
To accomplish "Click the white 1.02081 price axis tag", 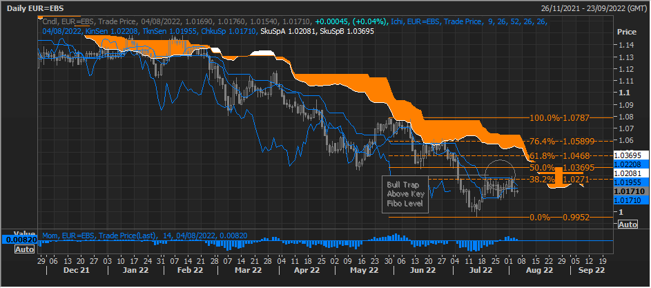I will coord(631,173).
